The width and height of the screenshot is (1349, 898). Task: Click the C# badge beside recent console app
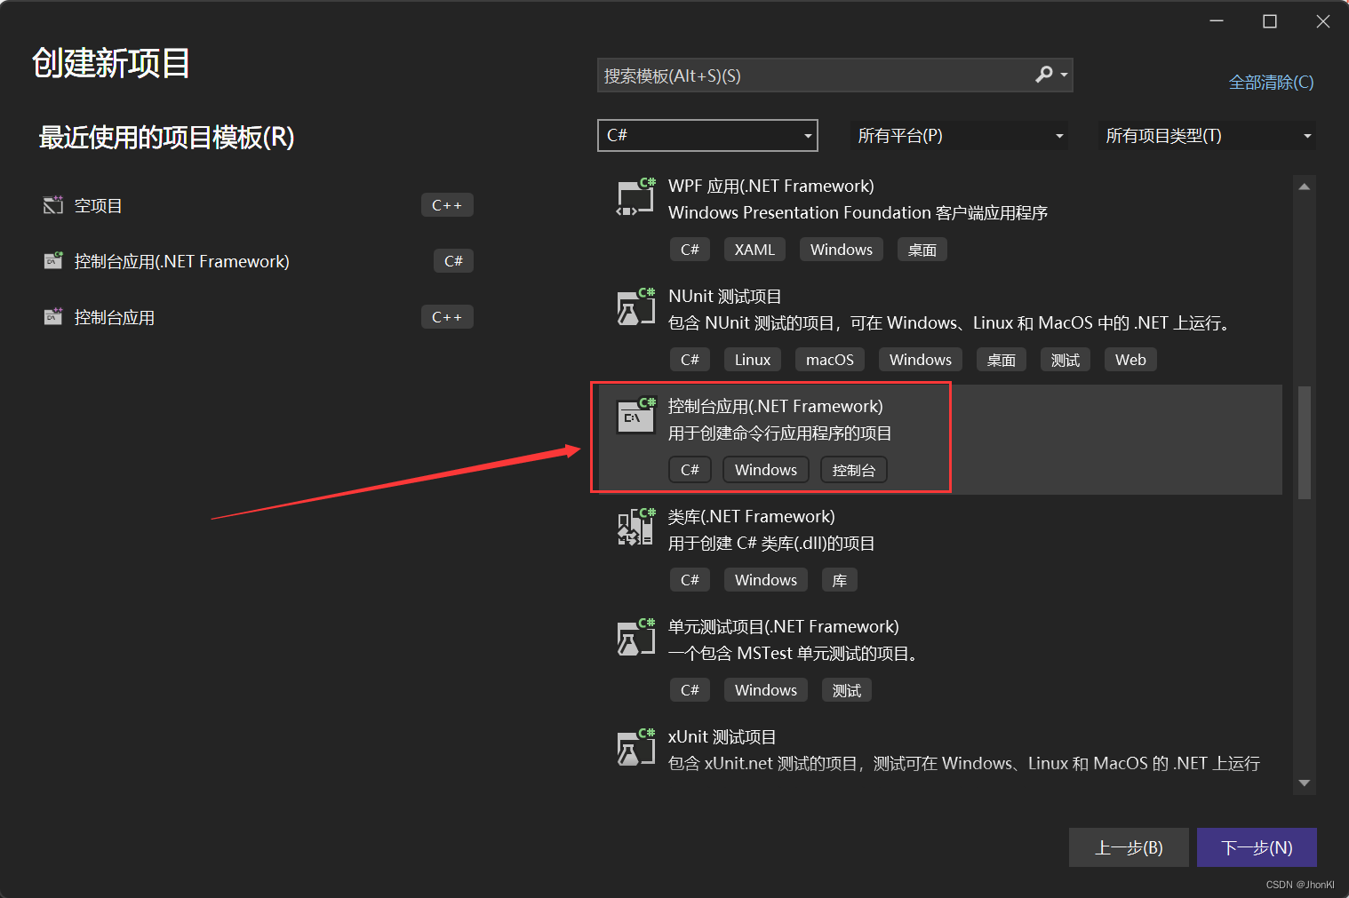[x=454, y=261]
